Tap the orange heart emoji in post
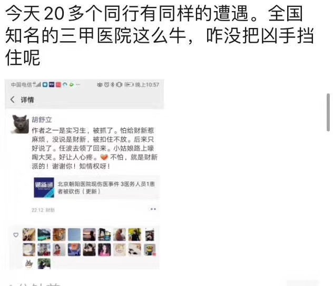Viewport: 333px width, 286px height. (x=104, y=157)
